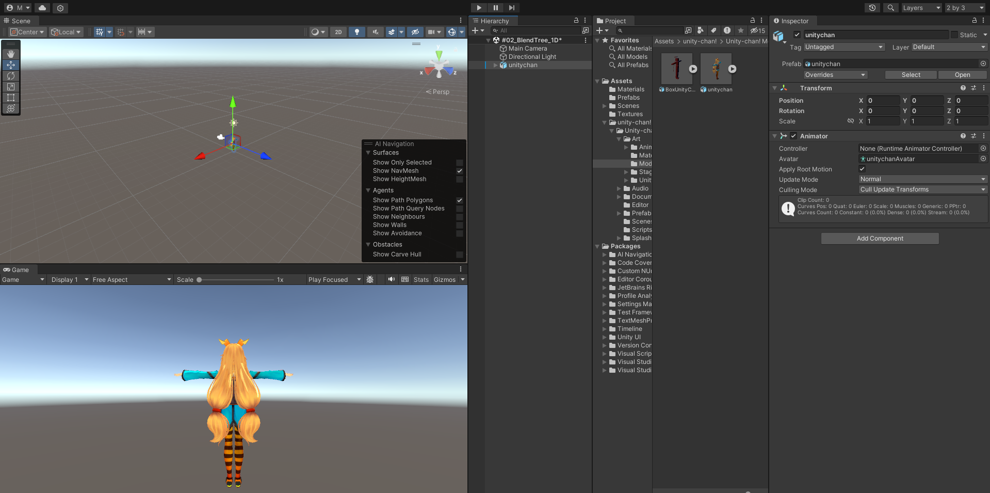Step one frame forward
This screenshot has width=990, height=493.
tap(511, 8)
